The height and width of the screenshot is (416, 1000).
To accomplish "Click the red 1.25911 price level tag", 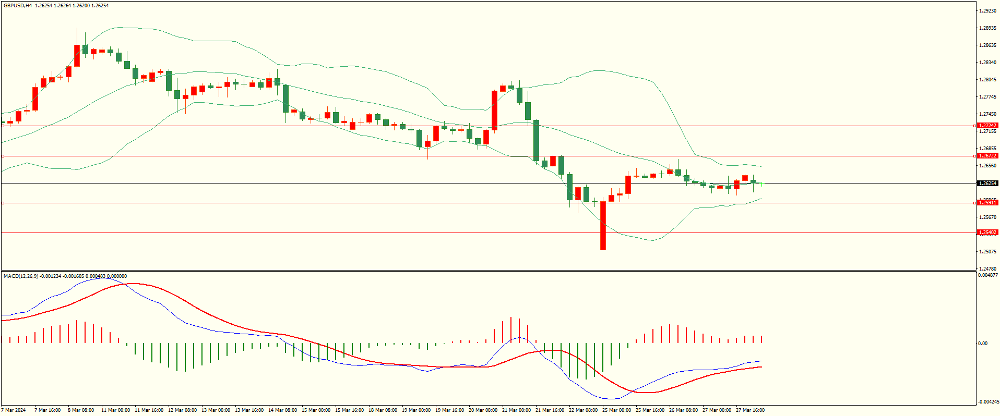I will (987, 203).
